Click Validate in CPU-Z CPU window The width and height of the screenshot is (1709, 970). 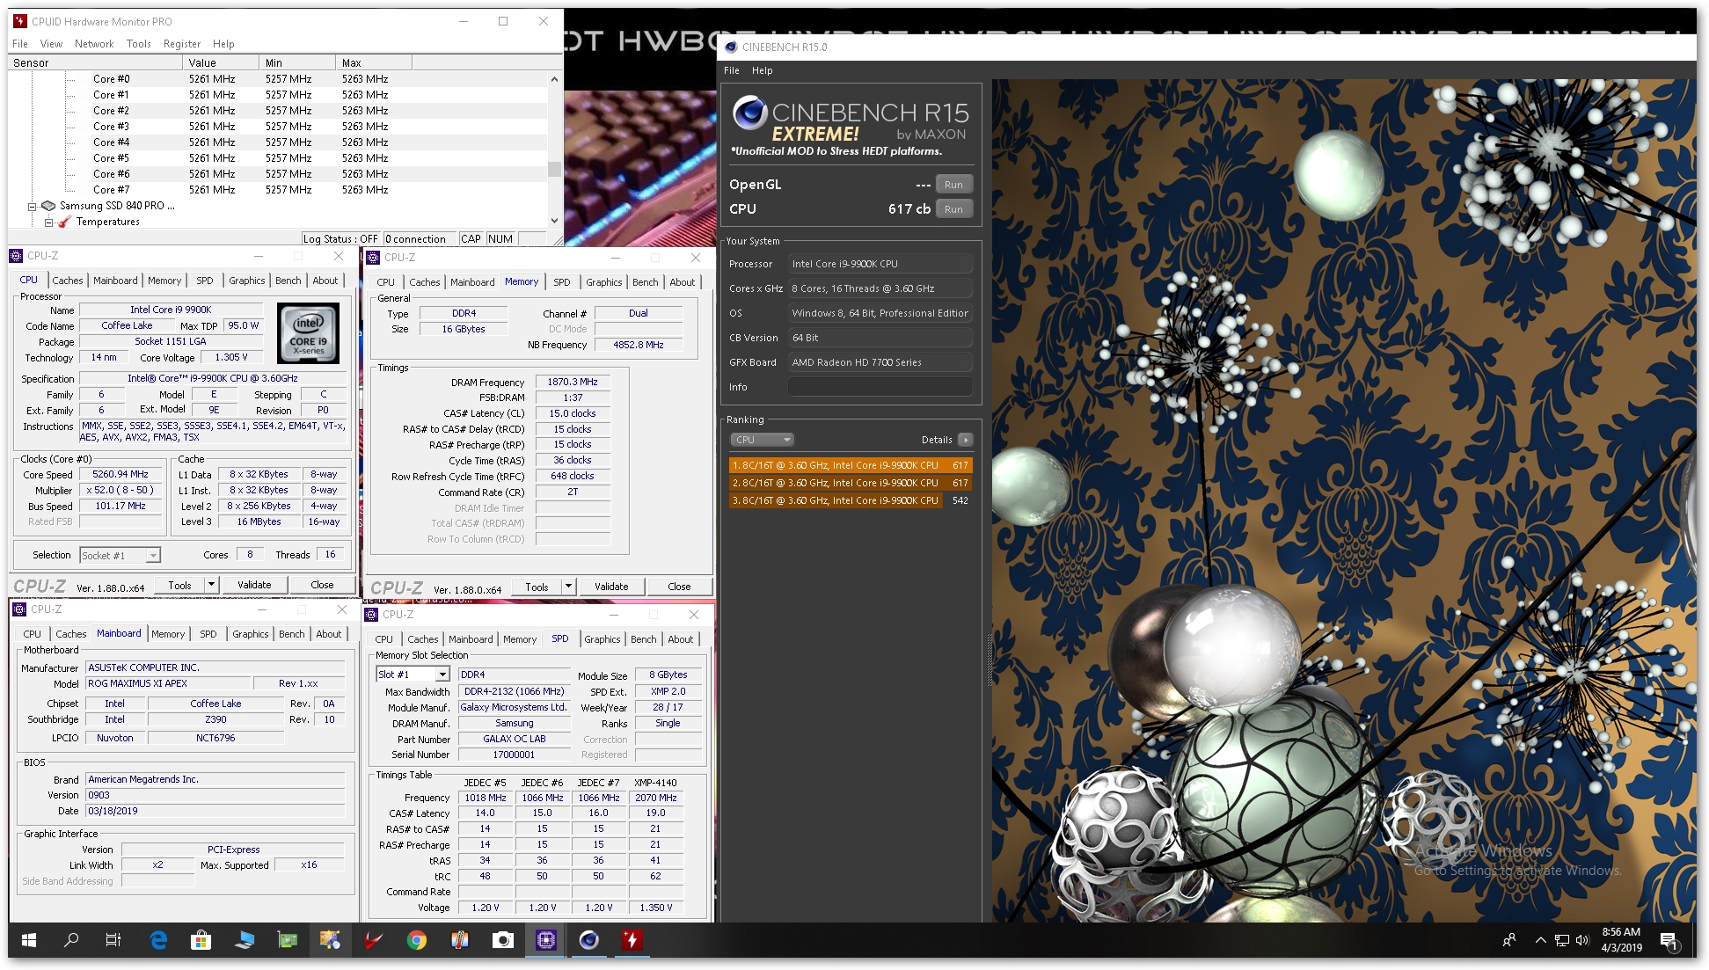point(254,585)
